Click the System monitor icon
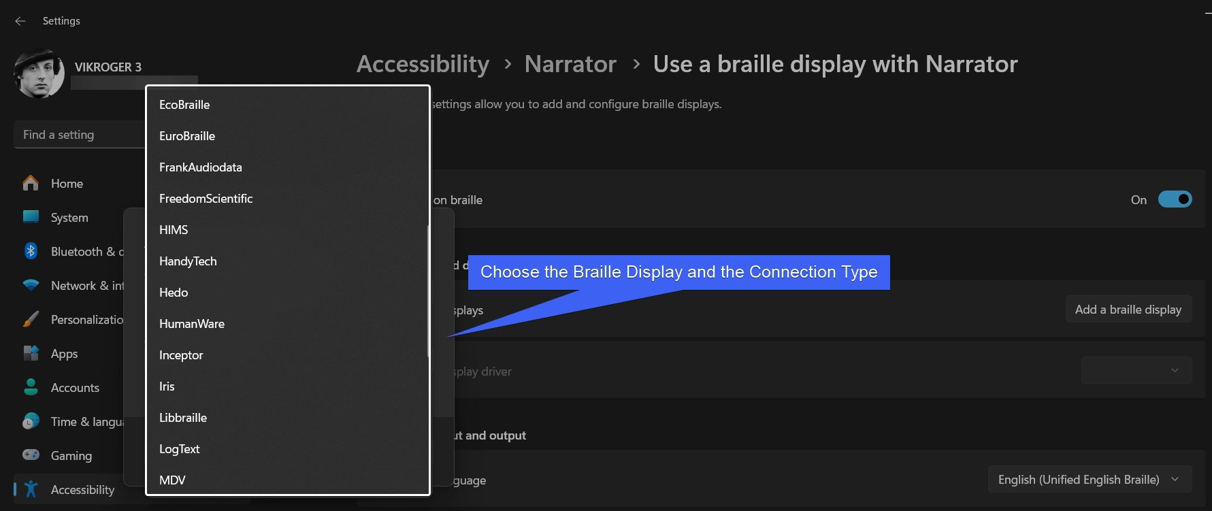The height and width of the screenshot is (511, 1212). coord(31,217)
